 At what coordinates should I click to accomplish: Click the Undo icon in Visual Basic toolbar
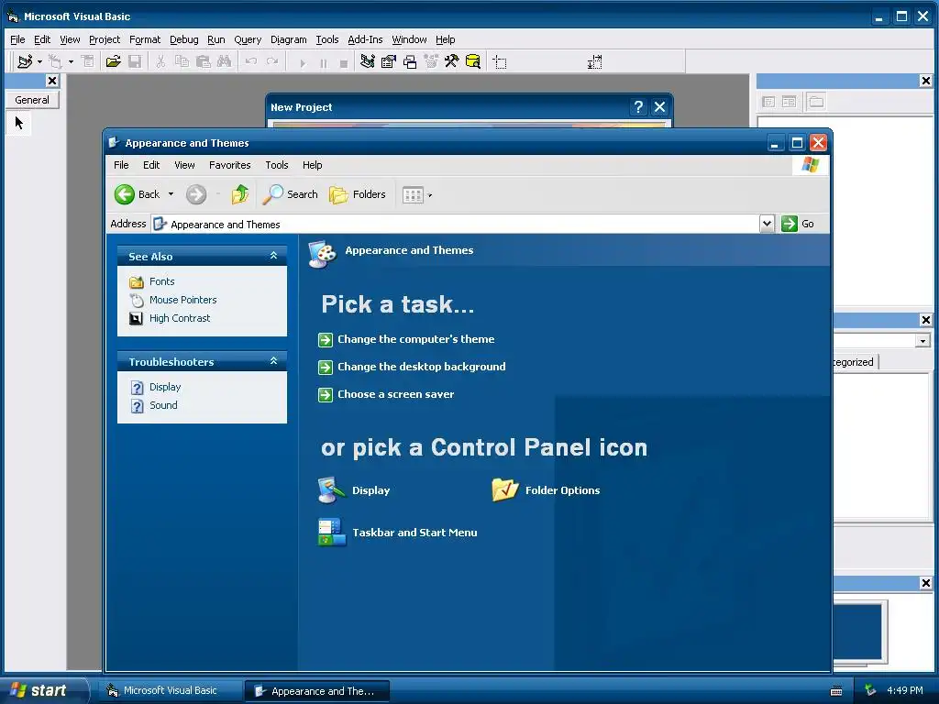point(251,61)
